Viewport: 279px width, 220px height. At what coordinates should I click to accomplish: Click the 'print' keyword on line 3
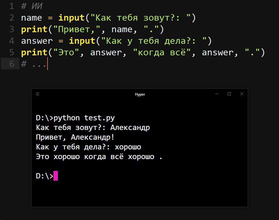tap(34, 29)
